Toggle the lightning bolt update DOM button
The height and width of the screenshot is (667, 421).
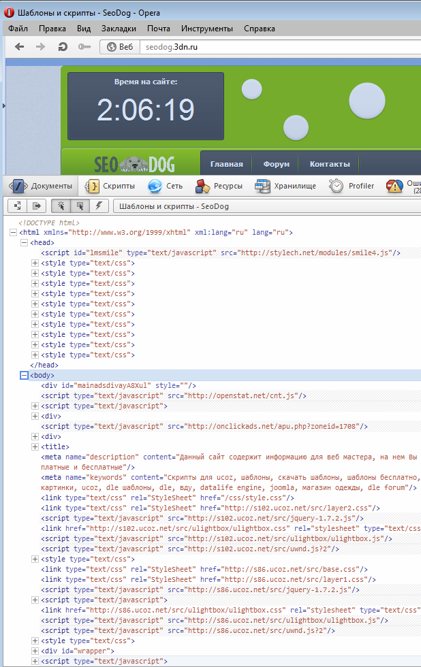tap(99, 205)
